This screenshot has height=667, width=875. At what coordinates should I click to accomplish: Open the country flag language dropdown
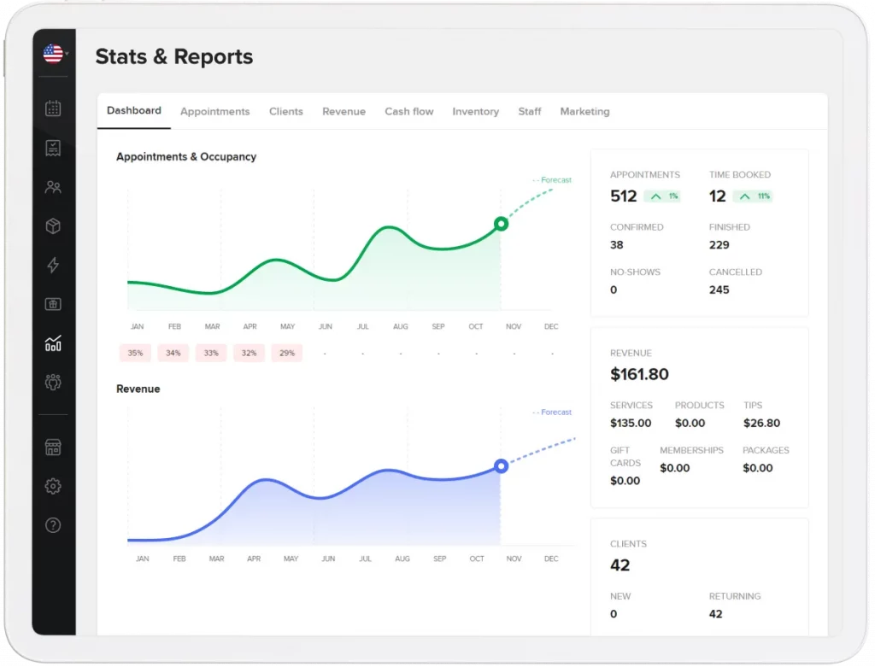click(53, 53)
